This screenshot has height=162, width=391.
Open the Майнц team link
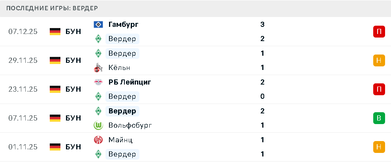pyautogui.click(x=120, y=140)
